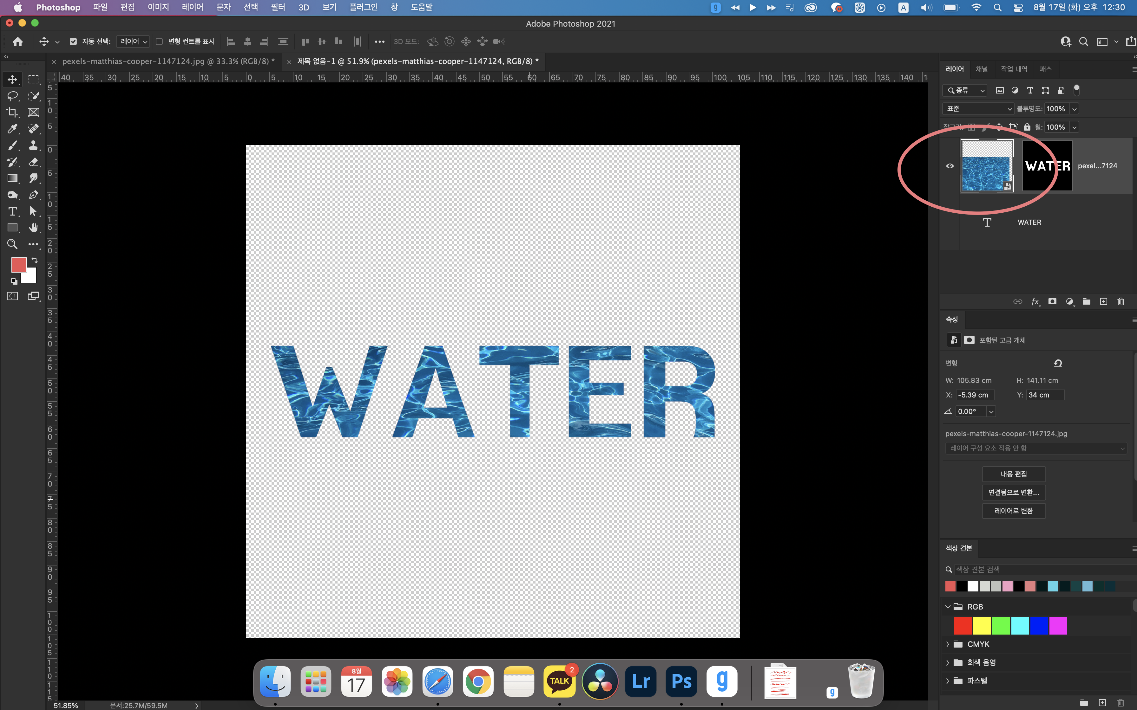
Task: Select the Crop tool
Action: [13, 112]
